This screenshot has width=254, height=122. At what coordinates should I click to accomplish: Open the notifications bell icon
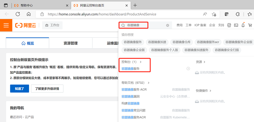243,25
